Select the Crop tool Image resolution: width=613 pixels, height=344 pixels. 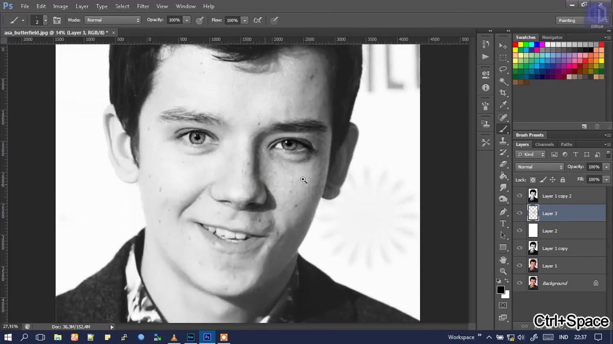[503, 93]
